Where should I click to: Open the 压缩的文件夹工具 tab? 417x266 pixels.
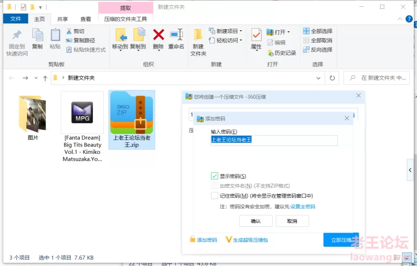pyautogui.click(x=126, y=19)
